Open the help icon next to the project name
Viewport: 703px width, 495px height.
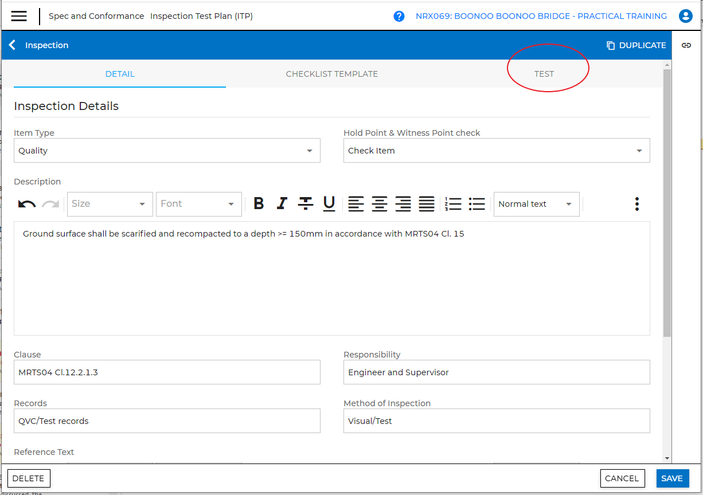[399, 16]
